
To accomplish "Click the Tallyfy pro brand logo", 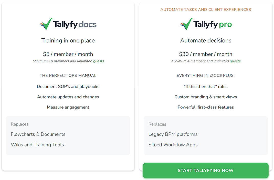I will point(206,24).
